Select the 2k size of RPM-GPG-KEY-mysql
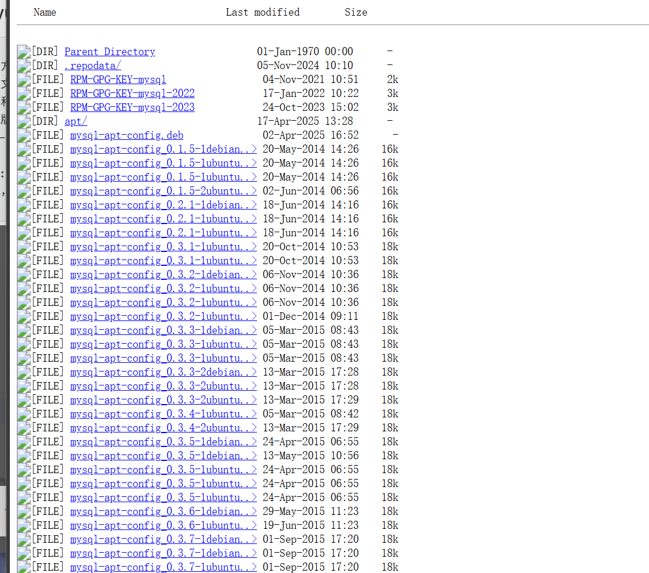This screenshot has width=649, height=573. [x=393, y=80]
